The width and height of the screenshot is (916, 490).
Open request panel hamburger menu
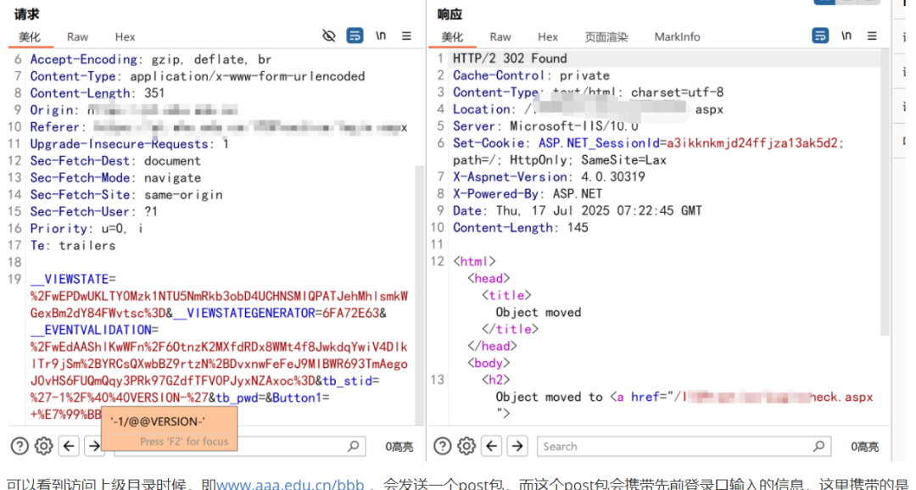pyautogui.click(x=406, y=36)
